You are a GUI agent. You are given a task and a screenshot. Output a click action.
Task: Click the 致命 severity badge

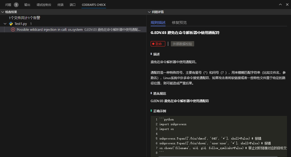click(x=158, y=44)
